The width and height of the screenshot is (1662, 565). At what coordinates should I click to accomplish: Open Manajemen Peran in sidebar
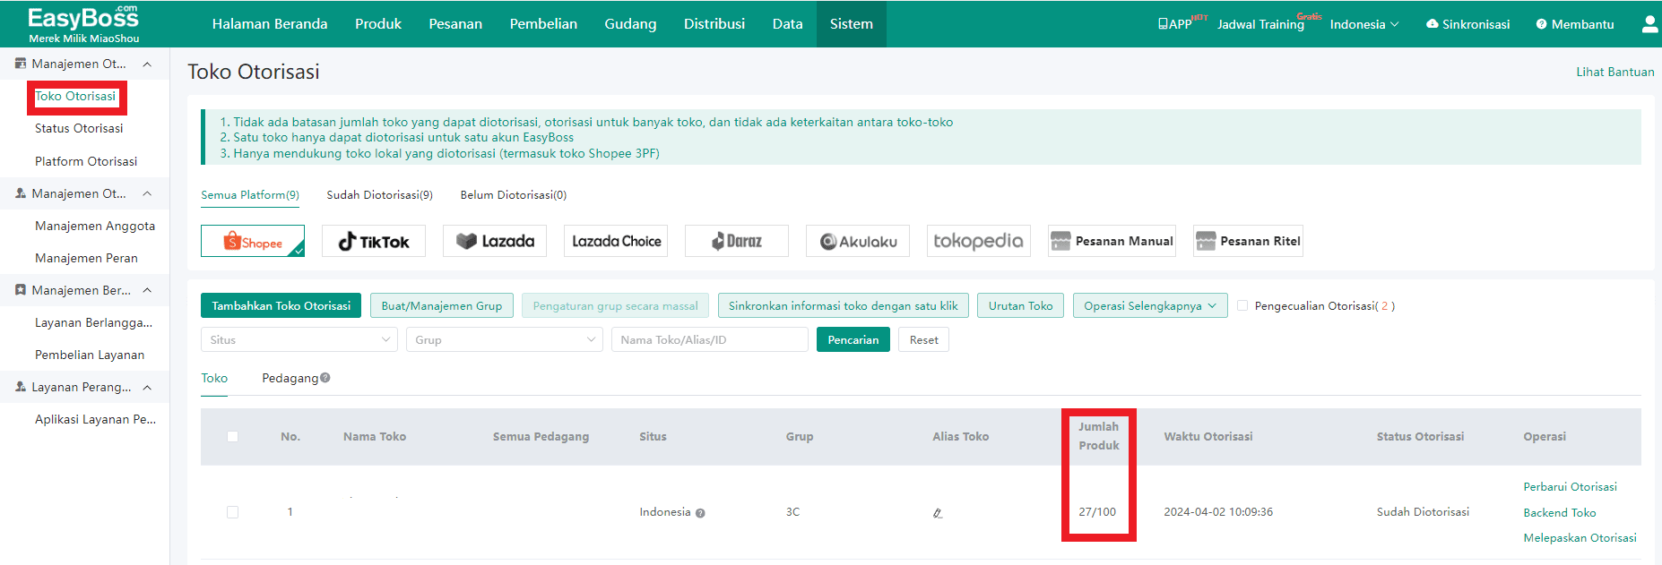[86, 258]
